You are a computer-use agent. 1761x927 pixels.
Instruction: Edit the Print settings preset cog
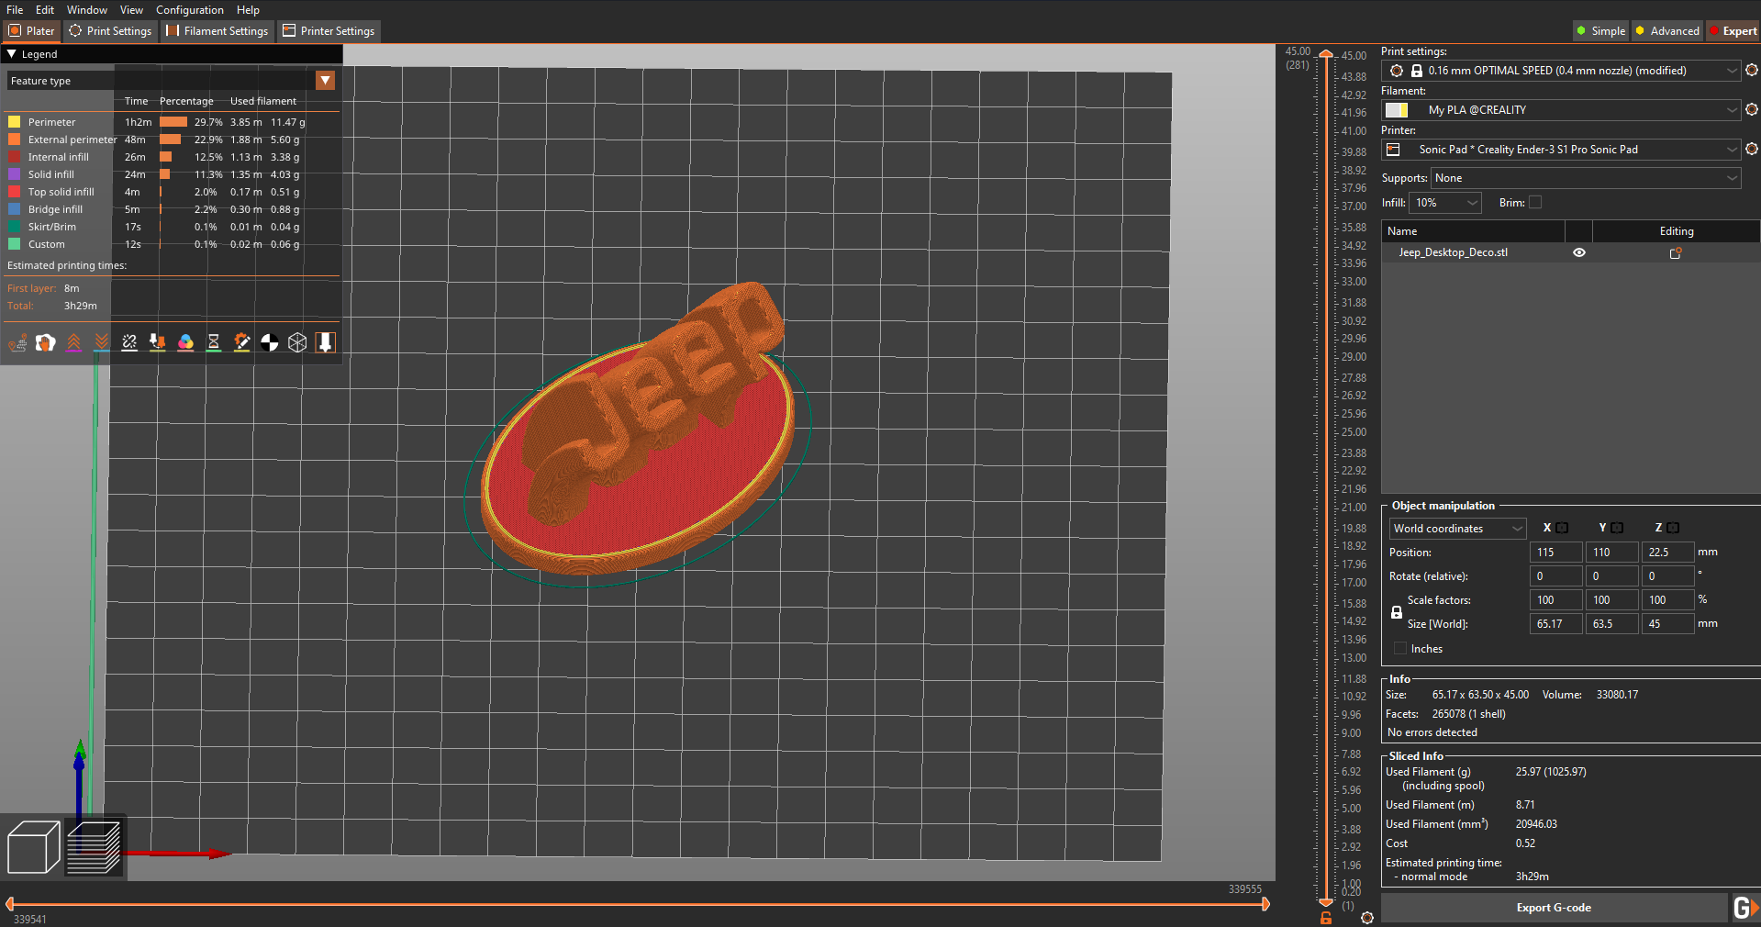pos(1751,71)
